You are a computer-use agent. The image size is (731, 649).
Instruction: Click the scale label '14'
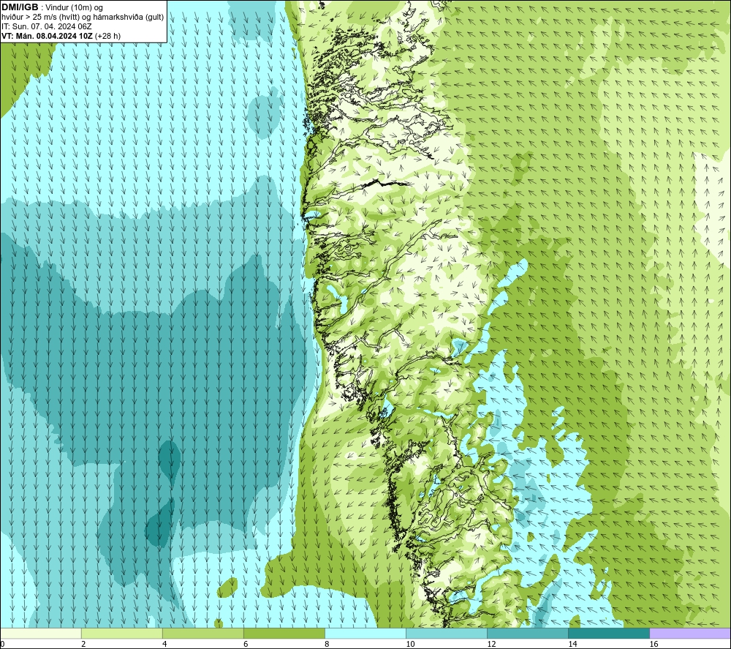tap(572, 644)
